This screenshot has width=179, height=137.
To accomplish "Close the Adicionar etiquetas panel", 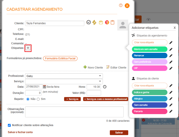I will 175,28.
